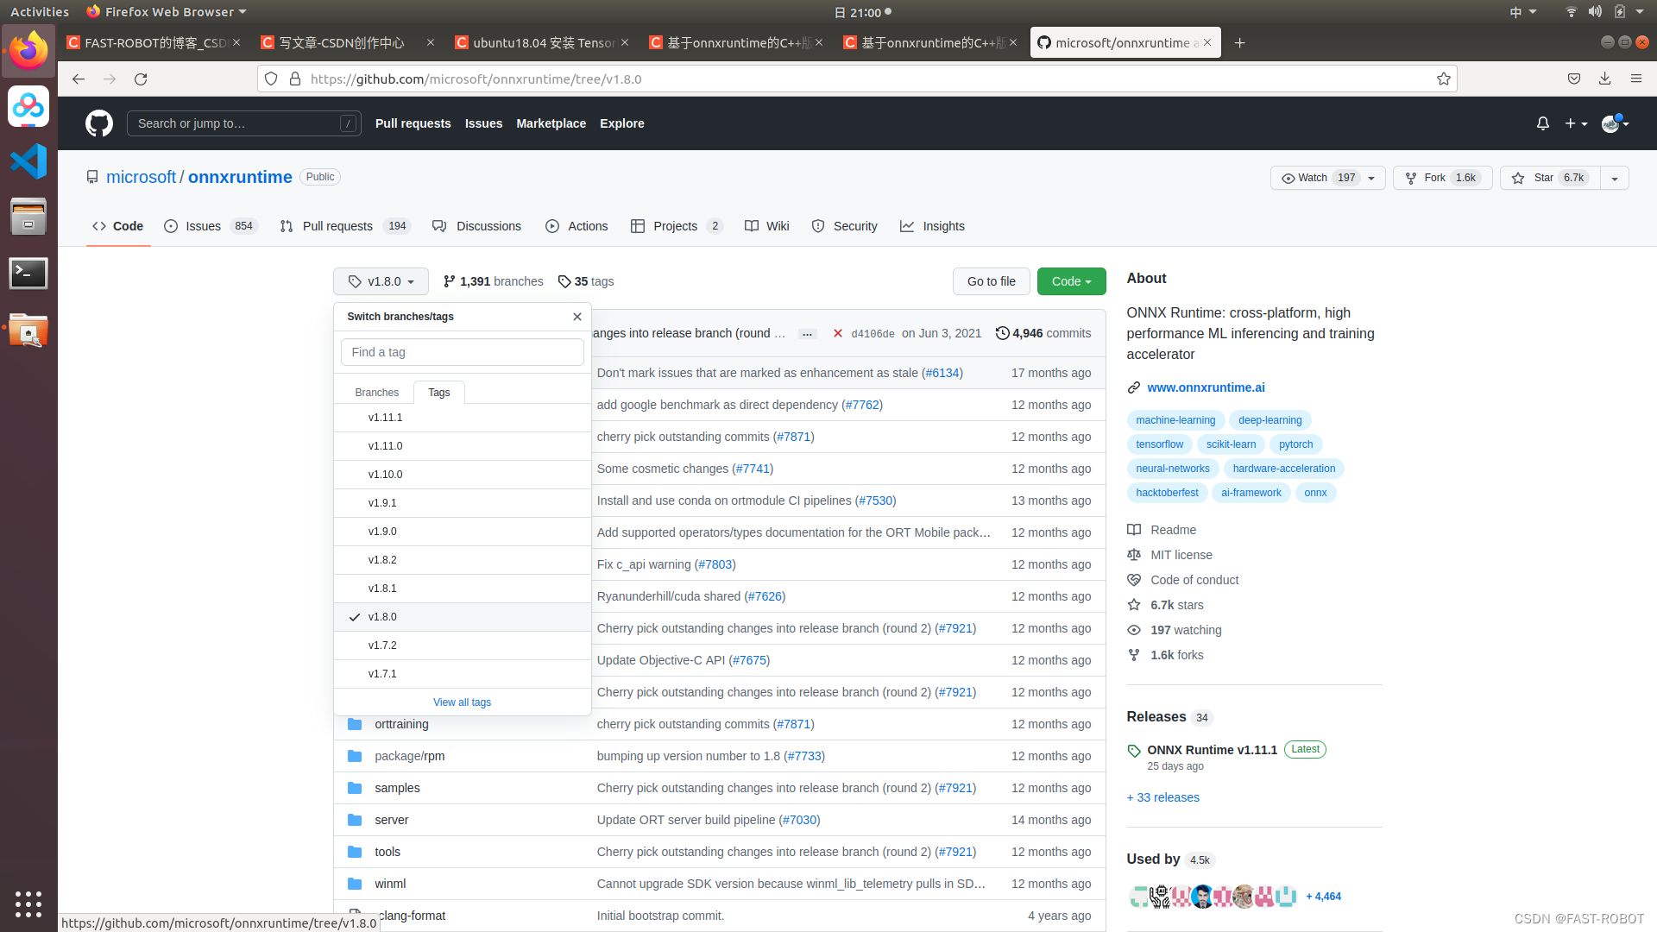
Task: Open your profile avatar menu
Action: pyautogui.click(x=1612, y=123)
